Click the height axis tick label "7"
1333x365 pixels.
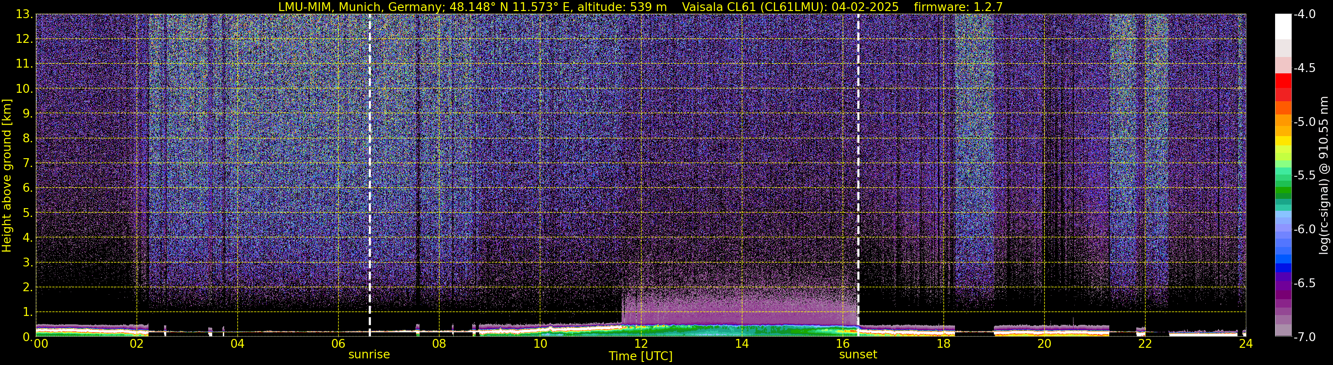coord(27,163)
